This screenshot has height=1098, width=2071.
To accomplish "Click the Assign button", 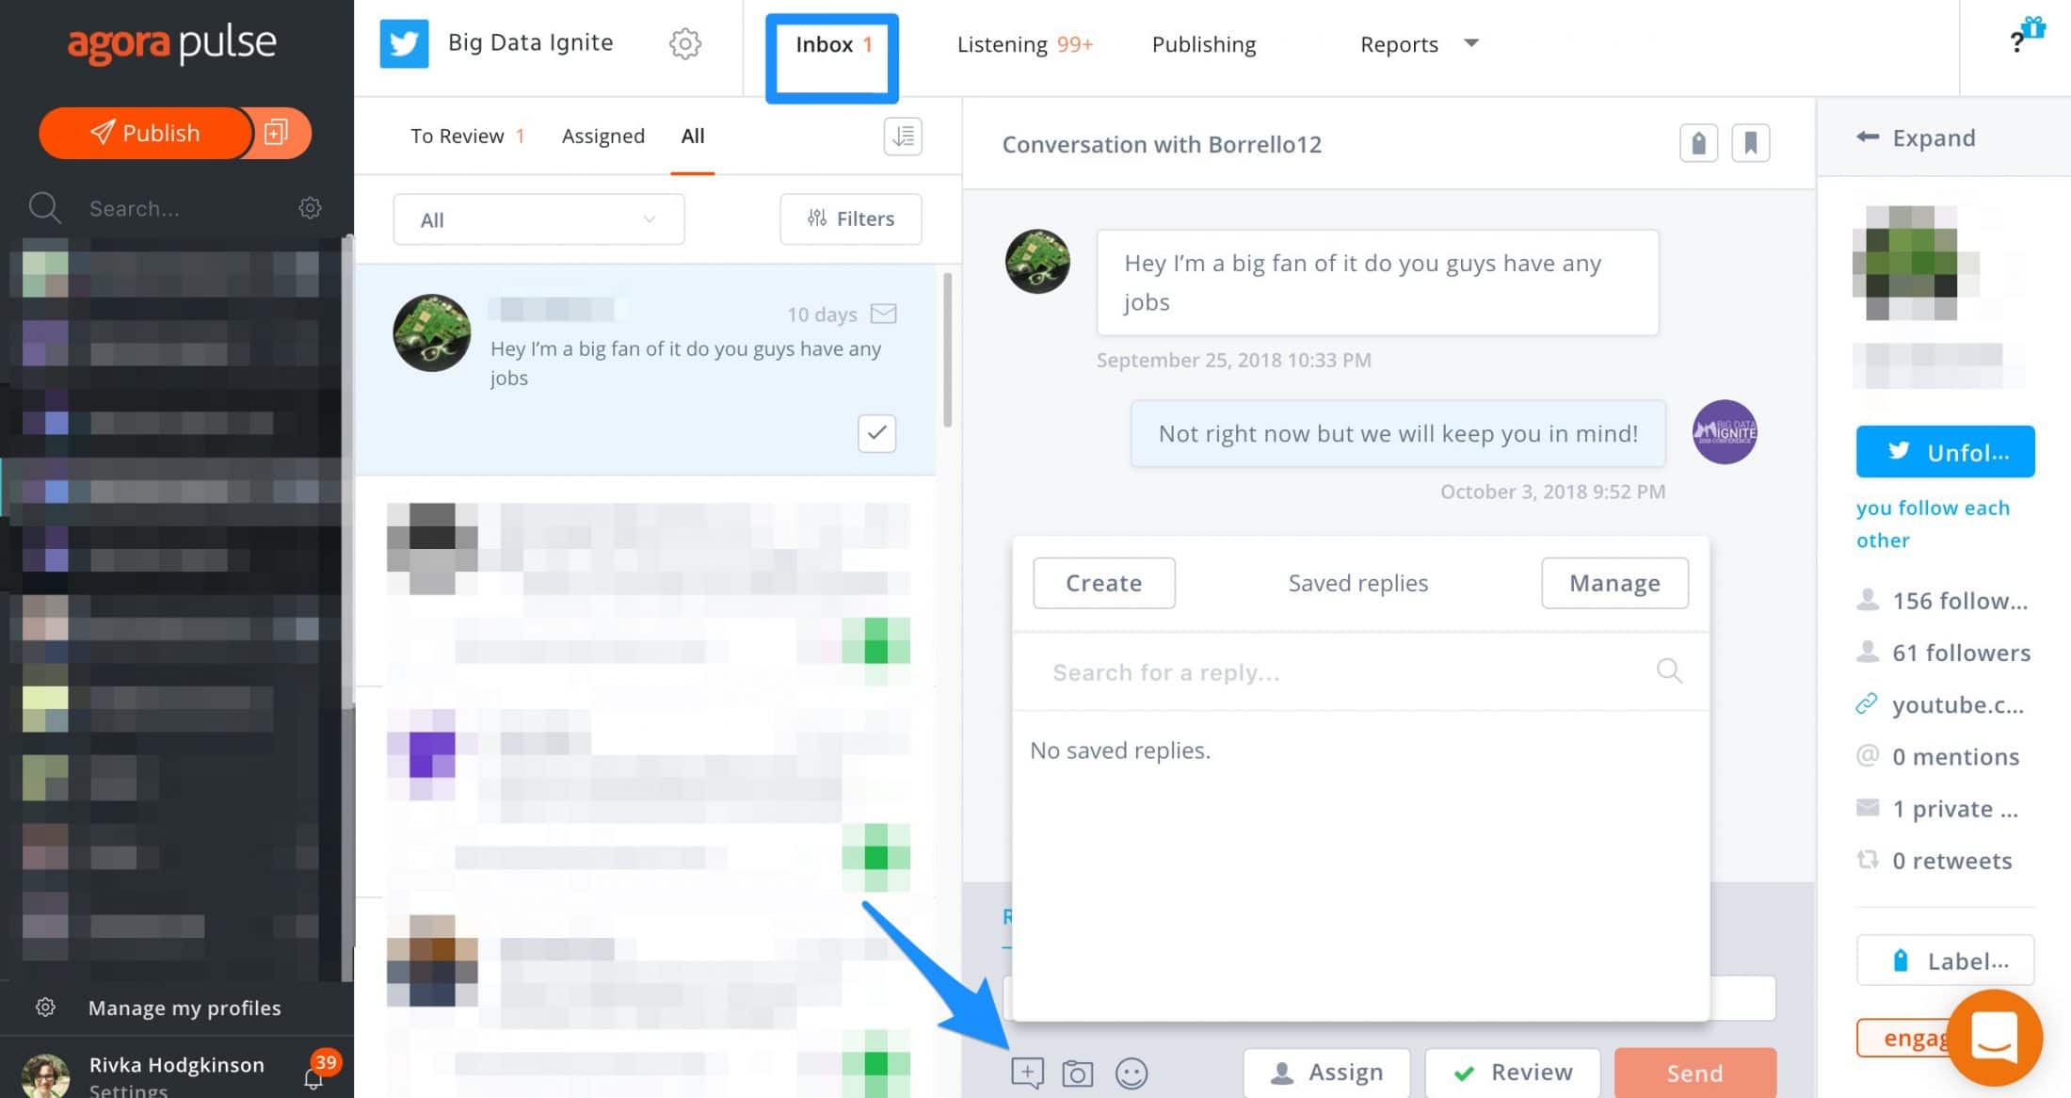I will (1326, 1073).
